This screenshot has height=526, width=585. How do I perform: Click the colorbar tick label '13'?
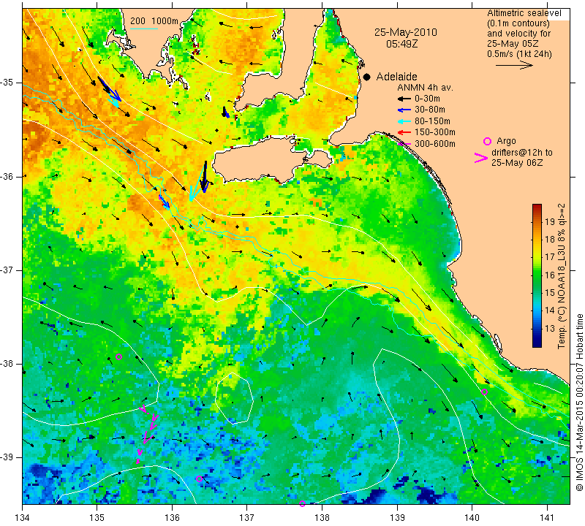(x=550, y=329)
